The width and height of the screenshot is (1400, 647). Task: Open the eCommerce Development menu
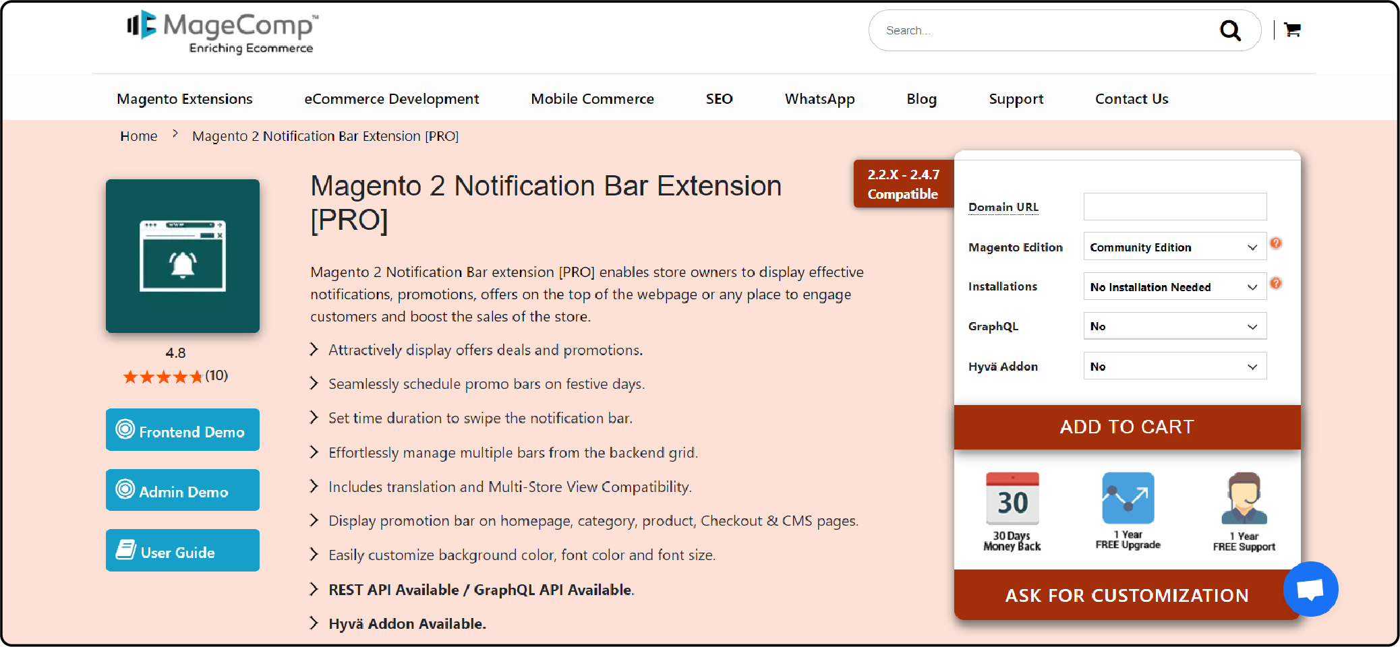[x=392, y=99]
